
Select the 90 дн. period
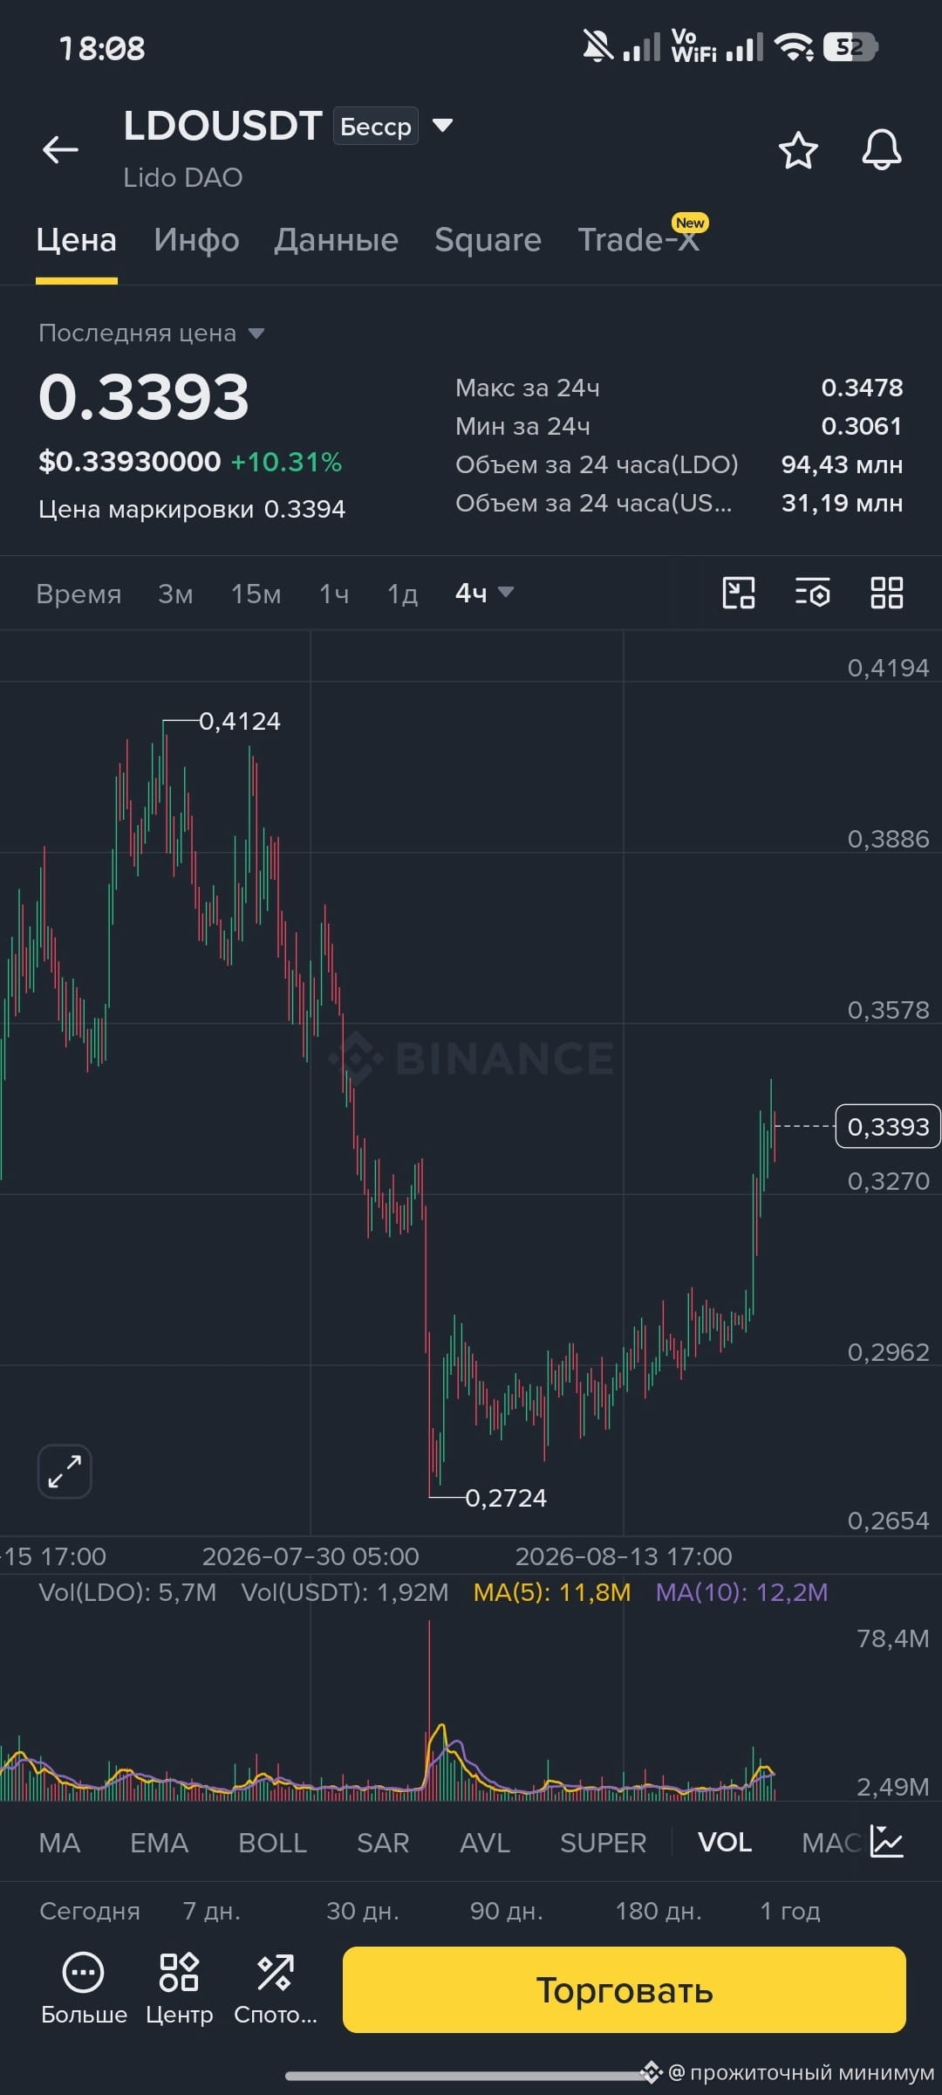click(507, 1911)
